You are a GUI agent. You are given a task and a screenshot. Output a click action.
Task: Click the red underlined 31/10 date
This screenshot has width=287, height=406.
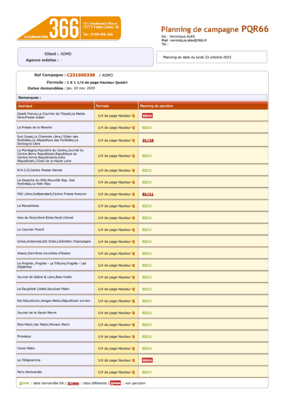tap(148, 140)
